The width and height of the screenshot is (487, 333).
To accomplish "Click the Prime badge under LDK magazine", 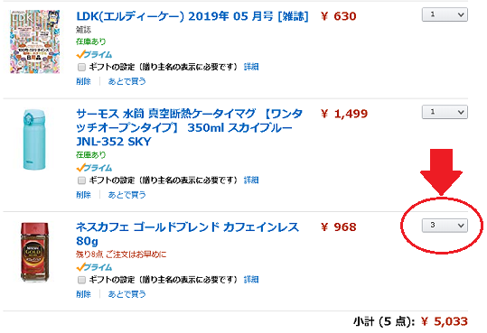I will point(94,55).
